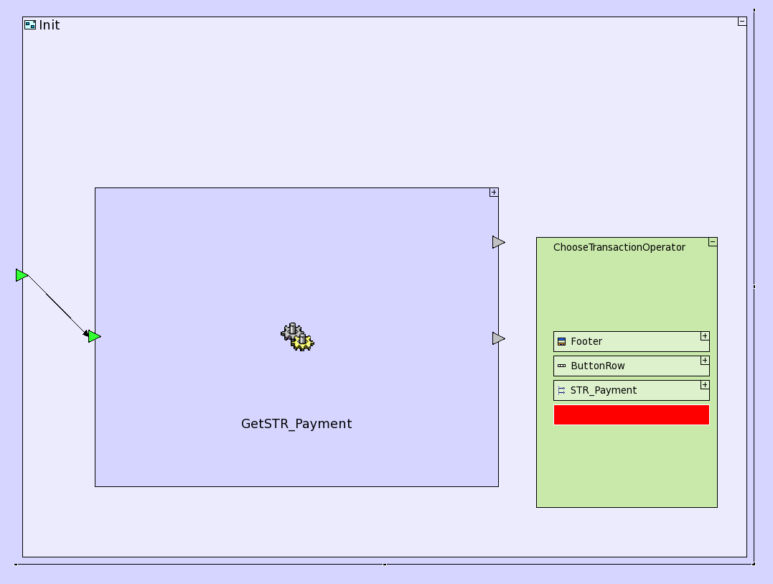Click the bottom-right resize handle of the canvas

coord(754,564)
